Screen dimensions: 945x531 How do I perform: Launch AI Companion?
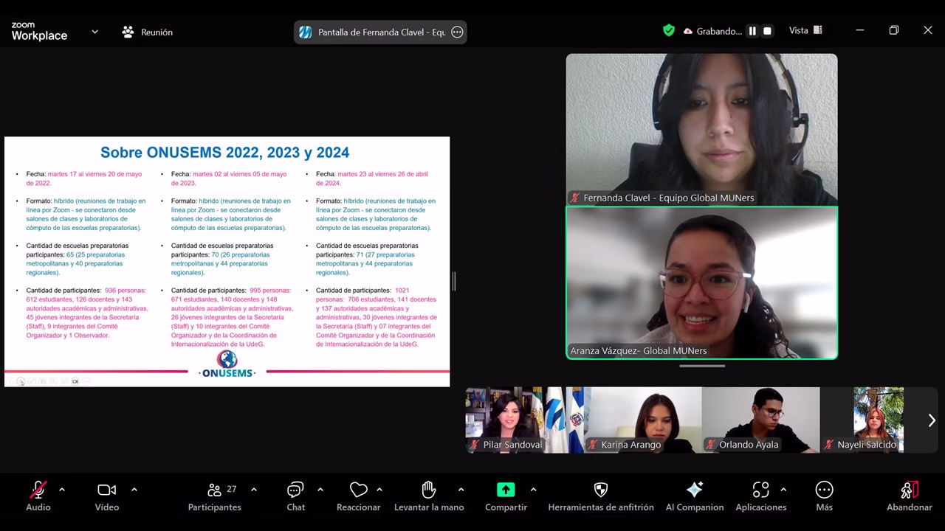pyautogui.click(x=694, y=496)
